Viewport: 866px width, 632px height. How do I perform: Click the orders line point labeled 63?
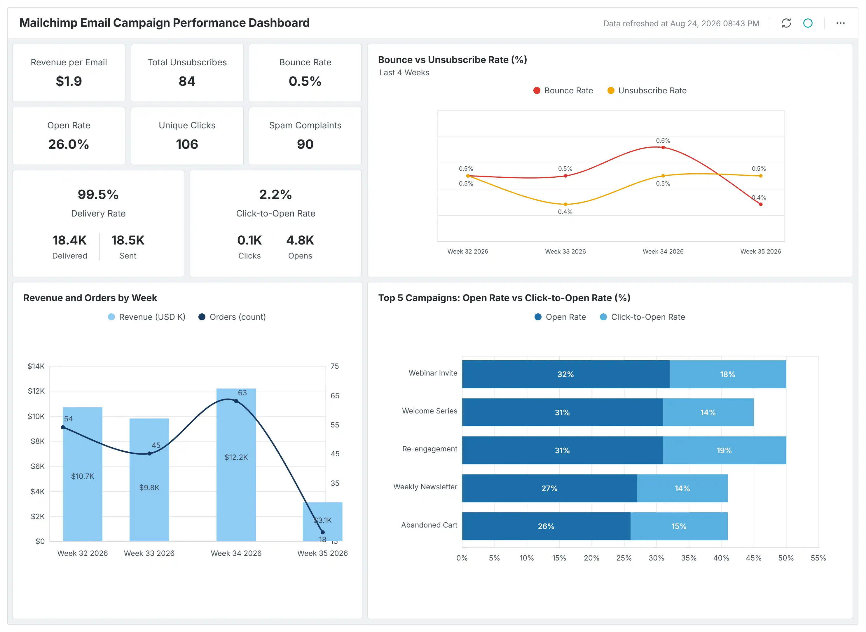[236, 401]
